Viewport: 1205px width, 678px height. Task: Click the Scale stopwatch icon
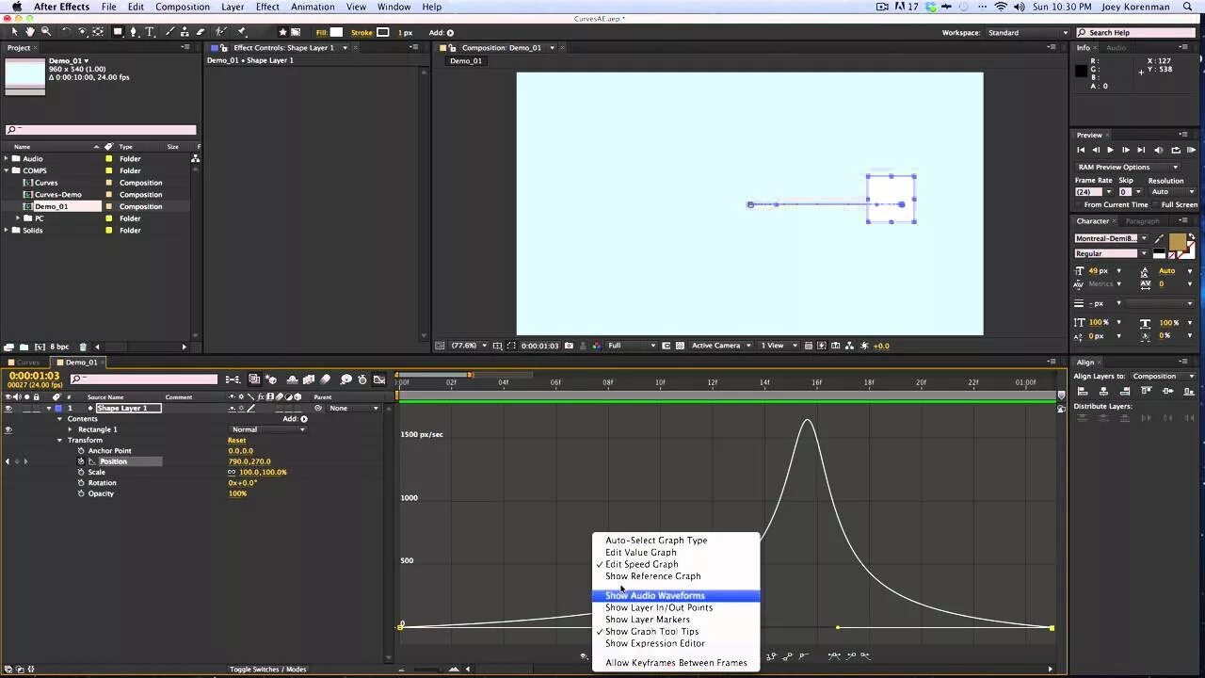[x=81, y=472]
